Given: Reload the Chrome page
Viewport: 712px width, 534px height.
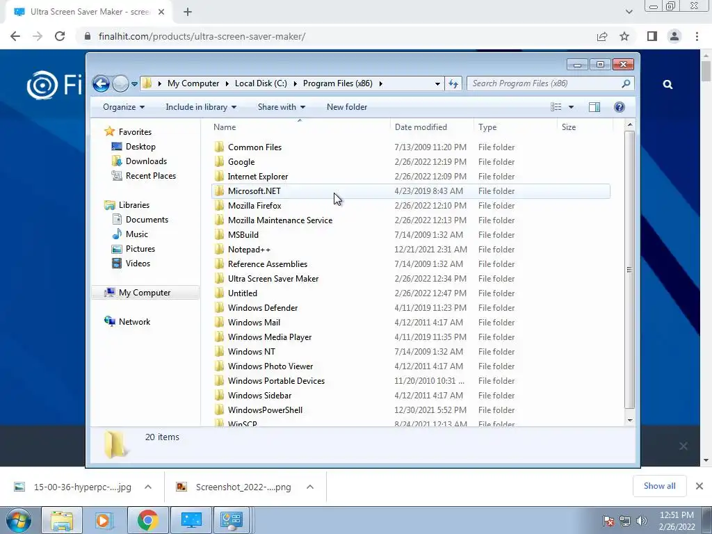Looking at the screenshot, I should [x=60, y=36].
